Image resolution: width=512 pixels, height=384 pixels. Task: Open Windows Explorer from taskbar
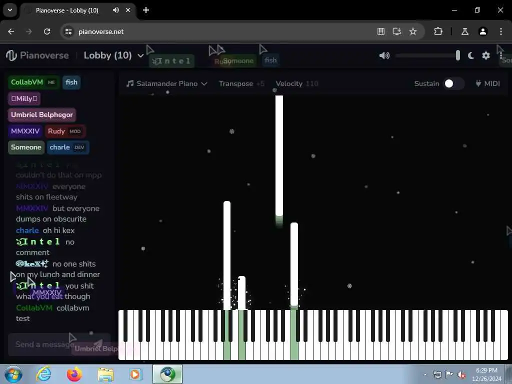pos(105,374)
